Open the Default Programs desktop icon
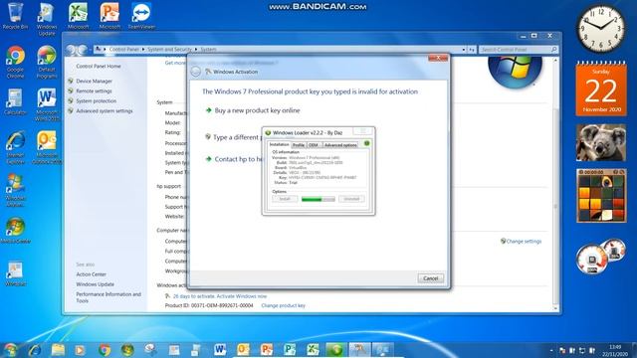 47,62
